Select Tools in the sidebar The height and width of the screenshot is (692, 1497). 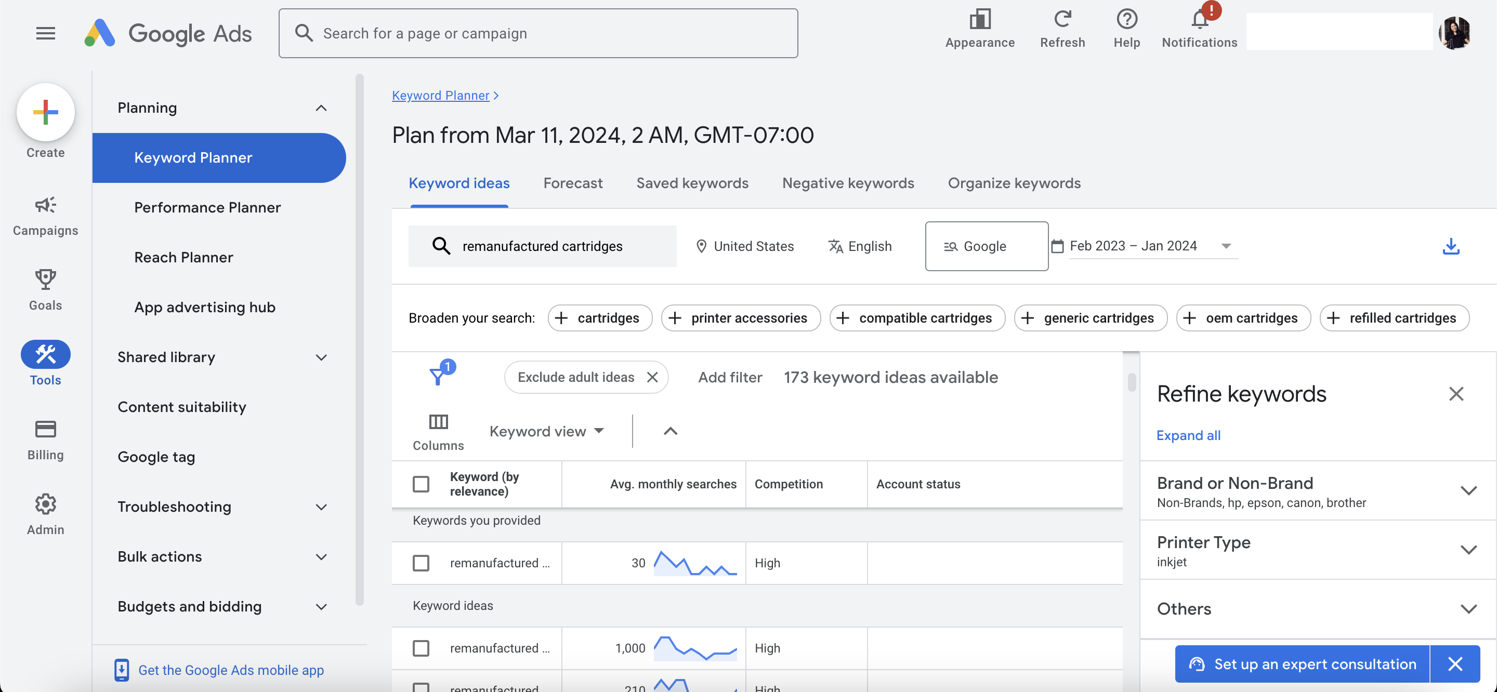(45, 363)
